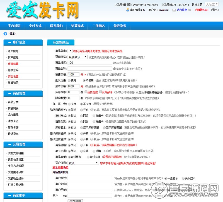Click the merchant user avatar icon

[x=127, y=10]
